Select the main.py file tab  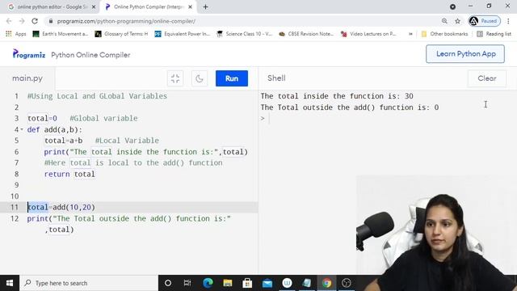point(27,78)
